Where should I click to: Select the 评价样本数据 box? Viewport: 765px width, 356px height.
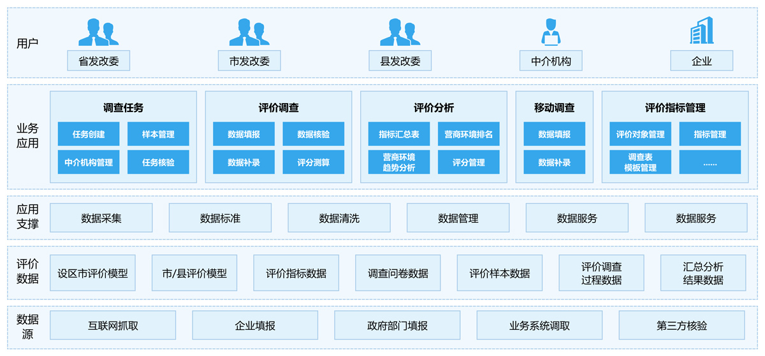500,273
